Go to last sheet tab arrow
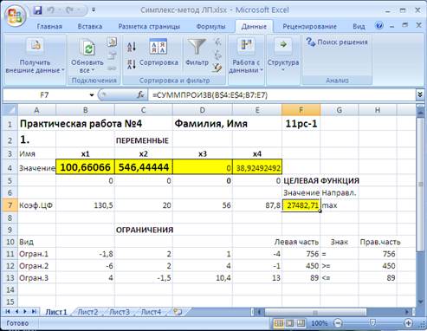The image size is (427, 331). (x=35, y=311)
